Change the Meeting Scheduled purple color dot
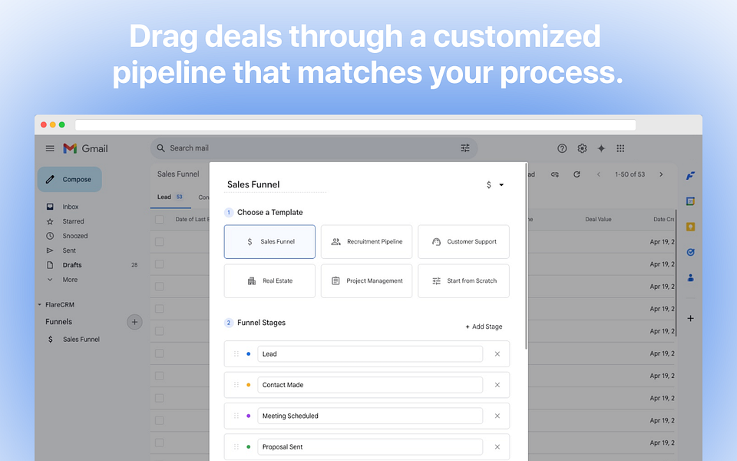The height and width of the screenshot is (461, 737). pos(249,416)
